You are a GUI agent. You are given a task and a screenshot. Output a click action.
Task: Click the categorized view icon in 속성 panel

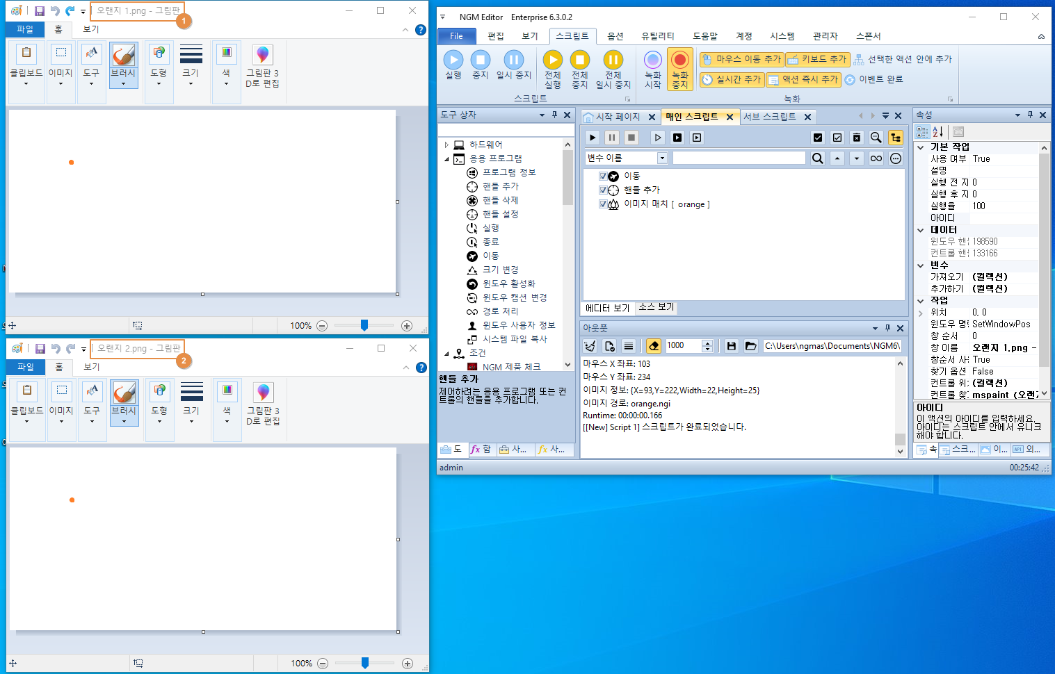pos(923,132)
